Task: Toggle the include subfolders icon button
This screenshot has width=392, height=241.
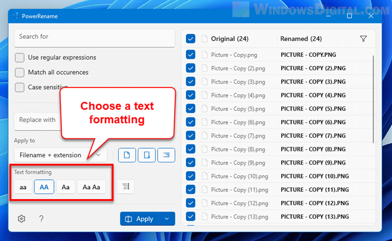Action: pos(166,155)
